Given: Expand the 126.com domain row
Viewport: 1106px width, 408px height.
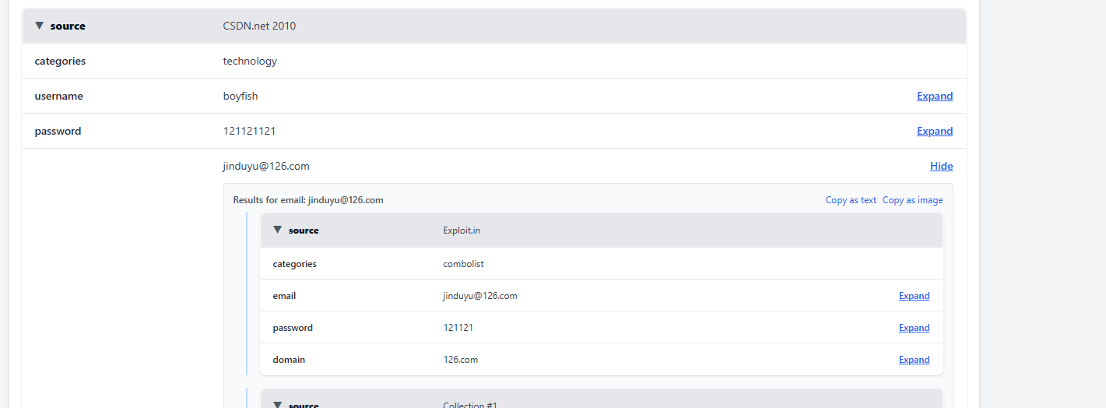Looking at the screenshot, I should pyautogui.click(x=914, y=360).
